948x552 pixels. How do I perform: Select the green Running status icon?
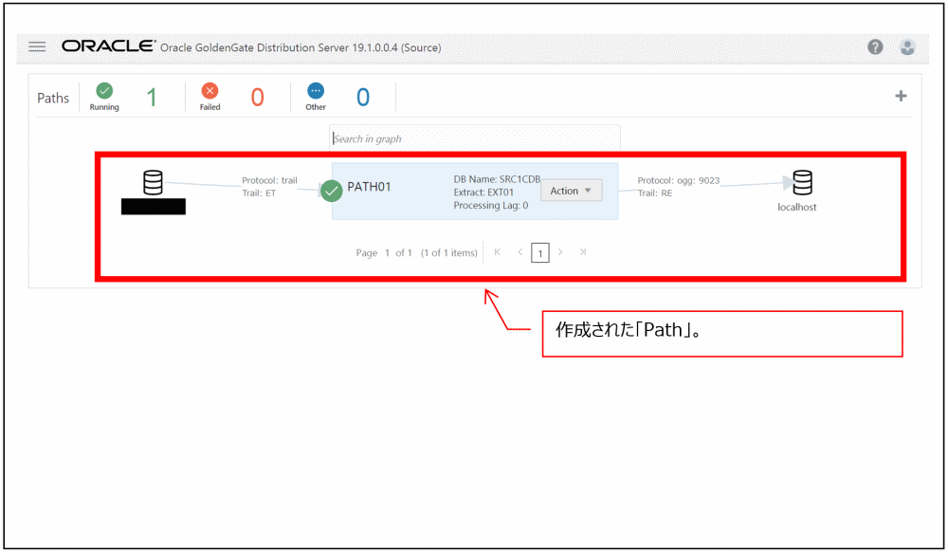104,91
